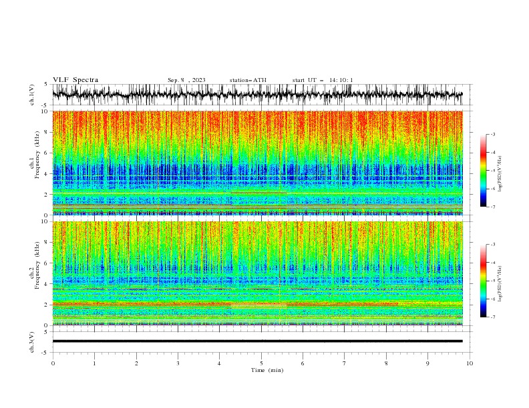Click the 'ch.1(V)' waveform axis label
This screenshot has height=408, width=529.
pyautogui.click(x=32, y=95)
